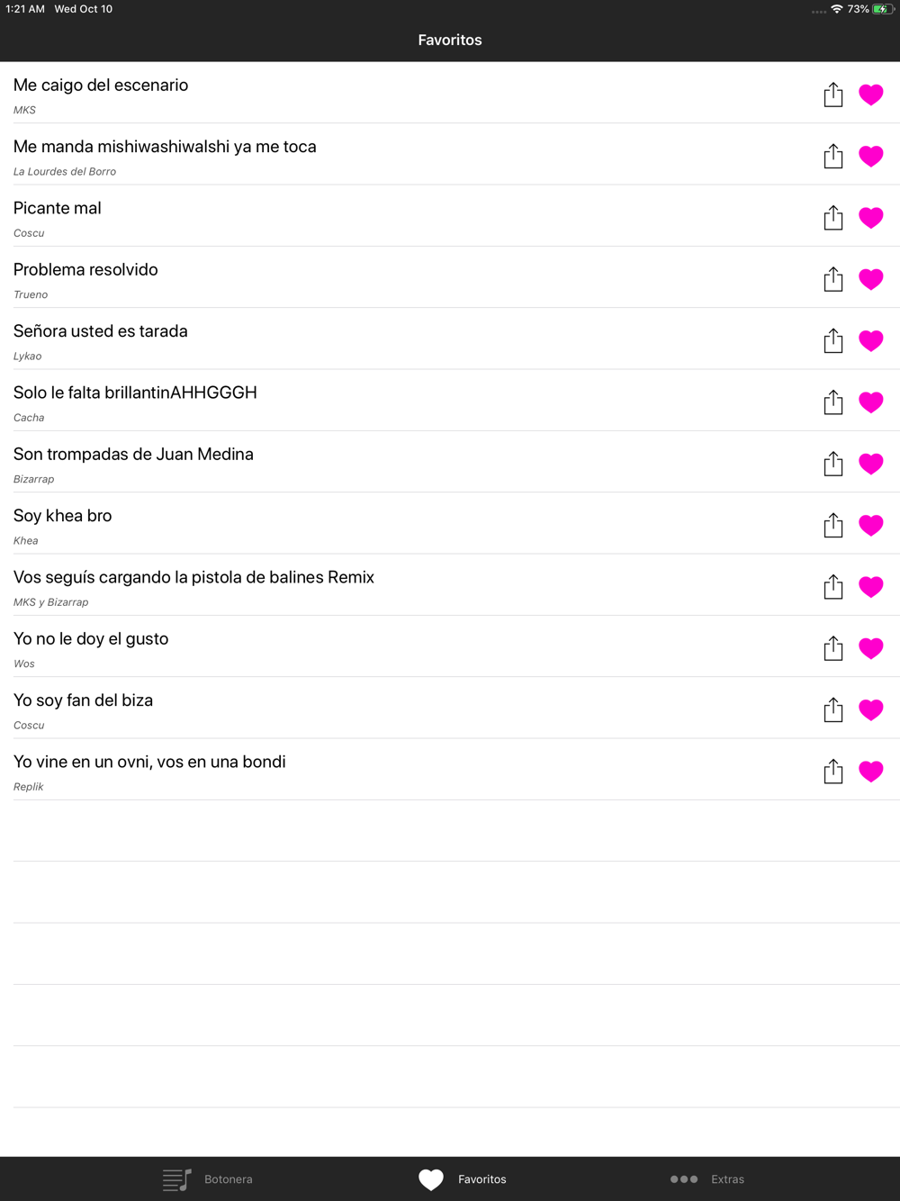Viewport: 900px width, 1201px height.
Task: Select the Favoritos tab at bottom
Action: click(x=463, y=1179)
